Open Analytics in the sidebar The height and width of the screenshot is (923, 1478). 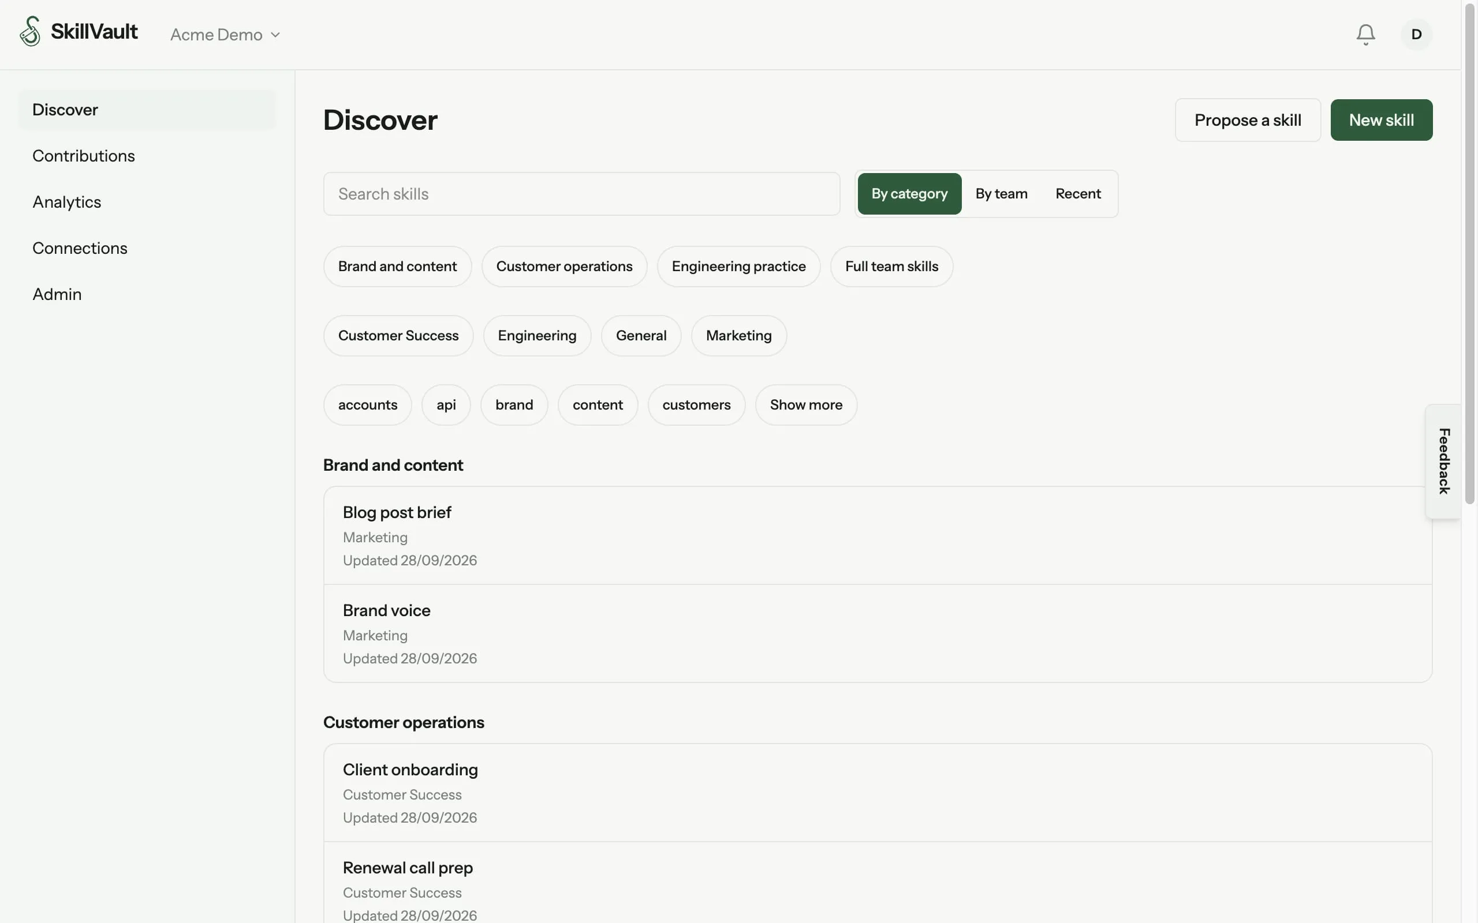pyautogui.click(x=147, y=202)
